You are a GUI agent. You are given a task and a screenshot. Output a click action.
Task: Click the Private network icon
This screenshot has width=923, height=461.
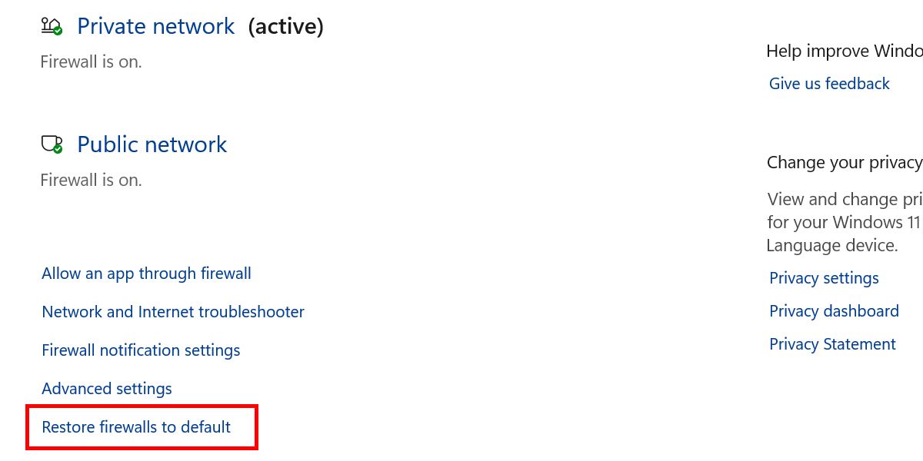(51, 25)
